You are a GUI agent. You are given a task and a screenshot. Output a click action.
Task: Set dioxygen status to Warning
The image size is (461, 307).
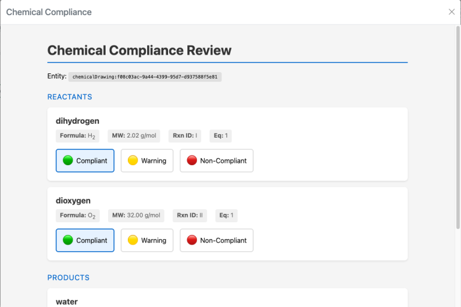[147, 240]
